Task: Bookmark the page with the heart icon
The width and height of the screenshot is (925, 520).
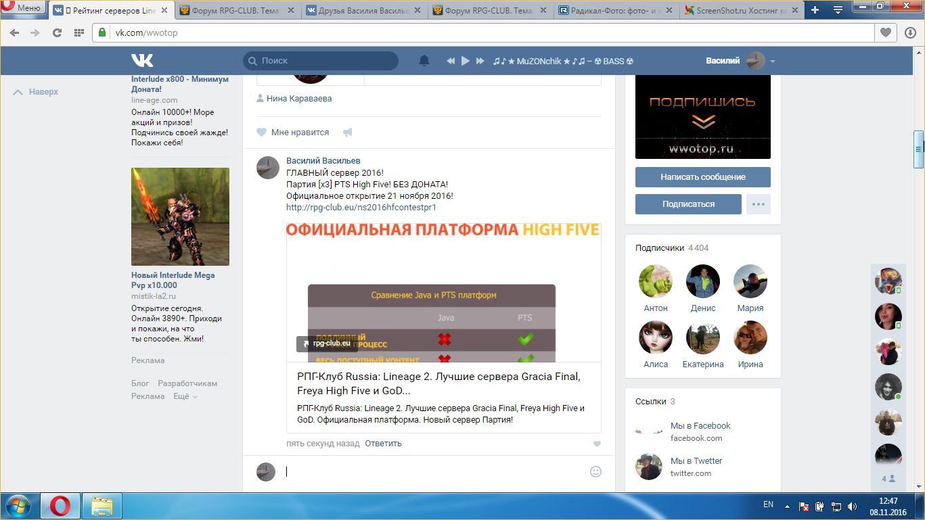Action: [885, 32]
